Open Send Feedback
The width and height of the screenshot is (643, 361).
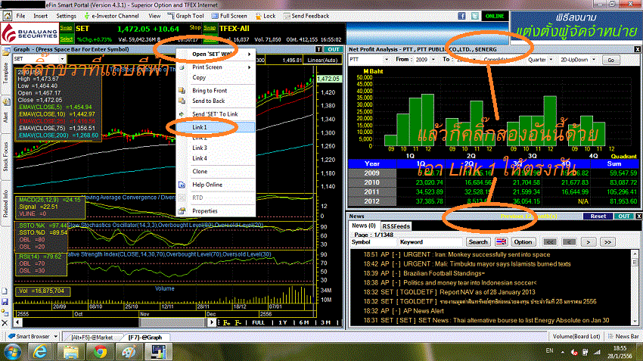click(306, 16)
